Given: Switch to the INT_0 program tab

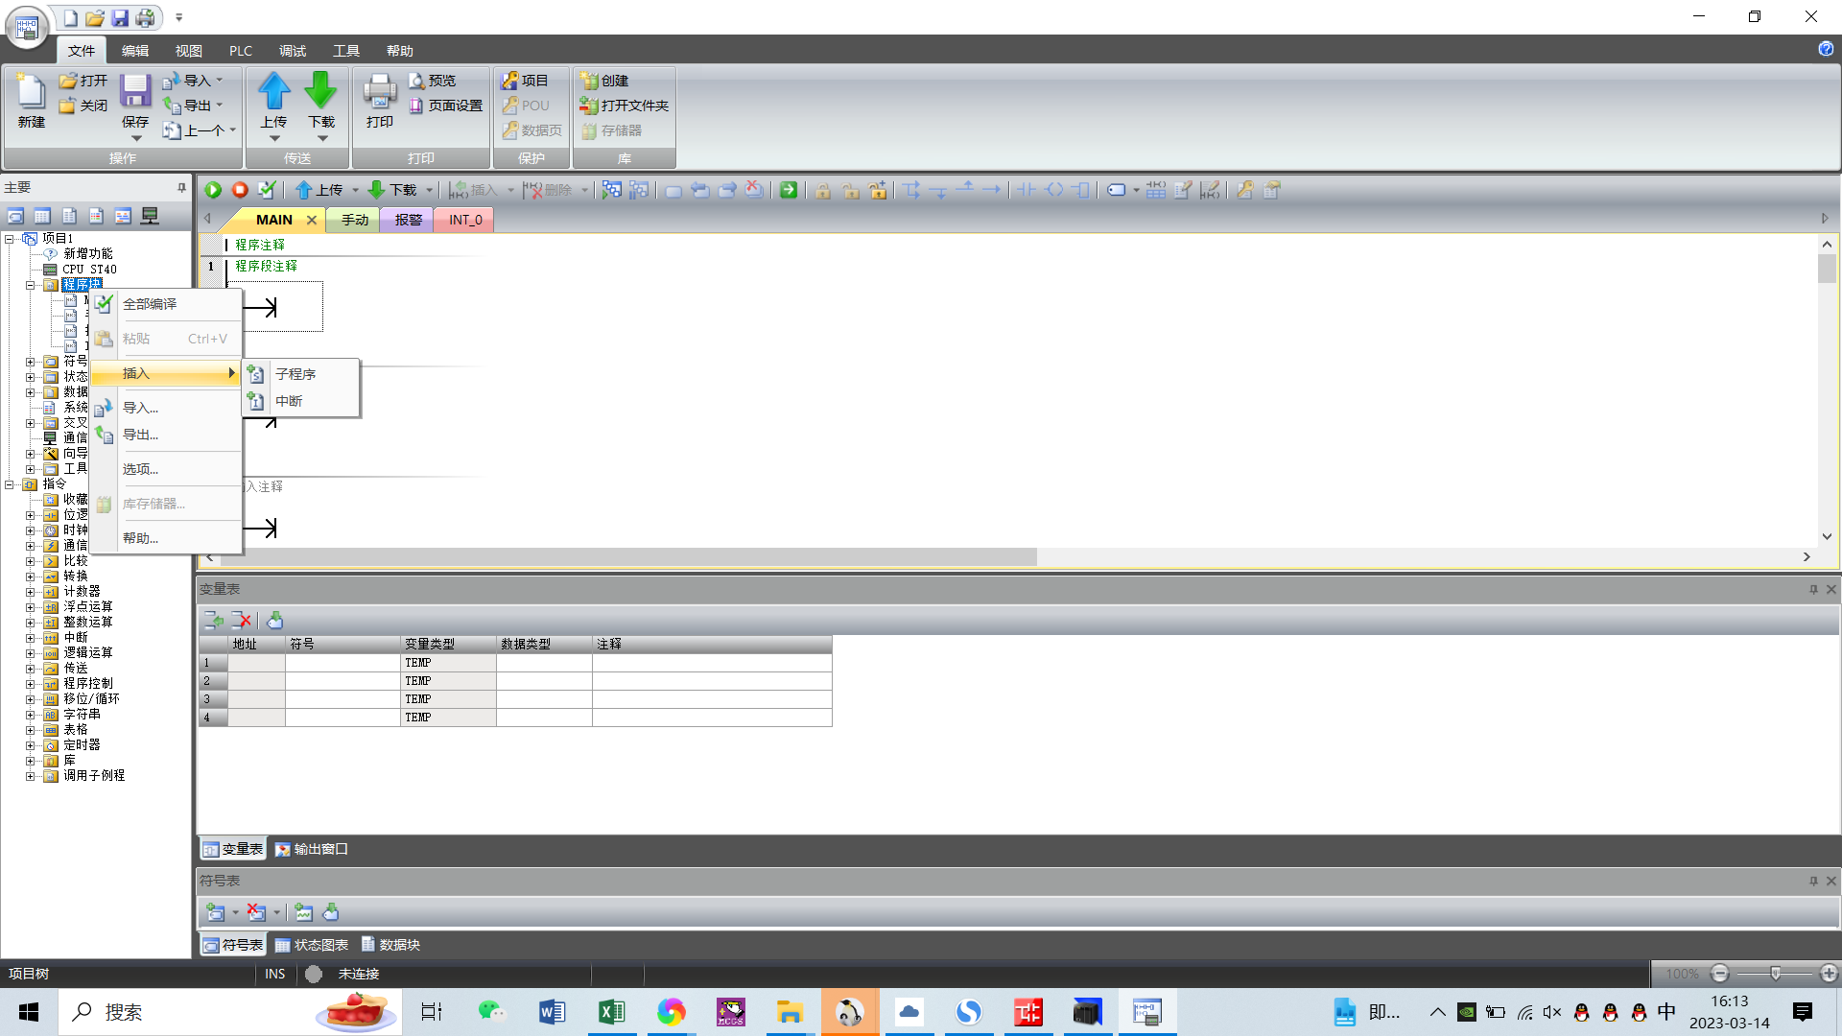Looking at the screenshot, I should coord(465,220).
